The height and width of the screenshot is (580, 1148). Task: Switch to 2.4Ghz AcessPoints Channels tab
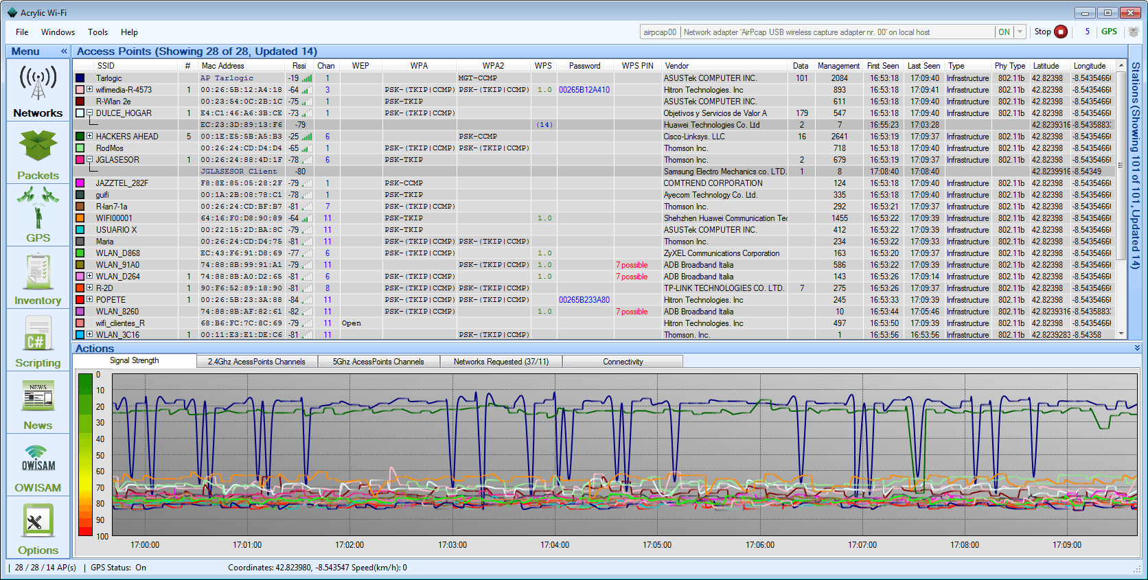tap(257, 362)
